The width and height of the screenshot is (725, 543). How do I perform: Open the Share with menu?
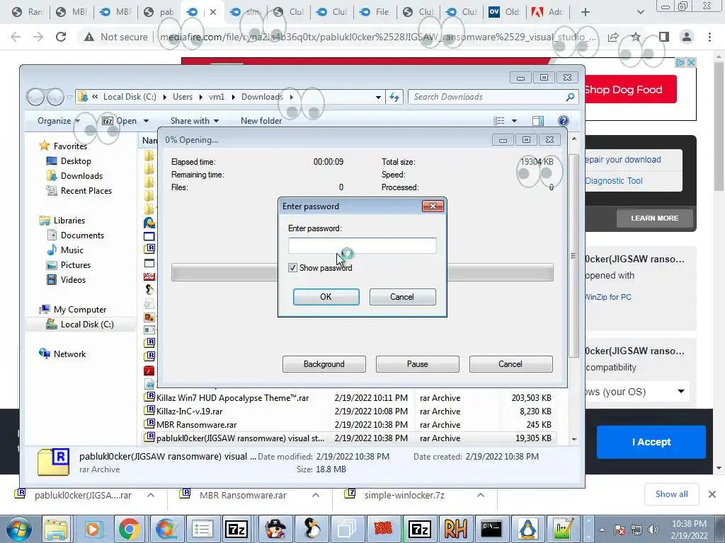click(194, 120)
